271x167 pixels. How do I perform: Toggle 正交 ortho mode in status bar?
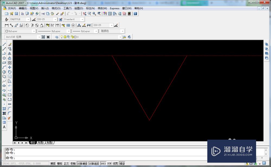tap(67, 163)
